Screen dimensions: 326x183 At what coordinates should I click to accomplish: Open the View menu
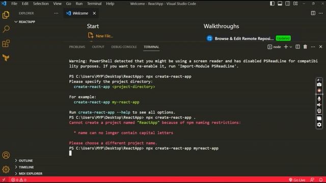[57, 4]
